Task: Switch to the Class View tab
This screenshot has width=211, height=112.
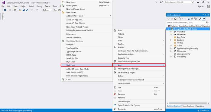Action: 200,106
